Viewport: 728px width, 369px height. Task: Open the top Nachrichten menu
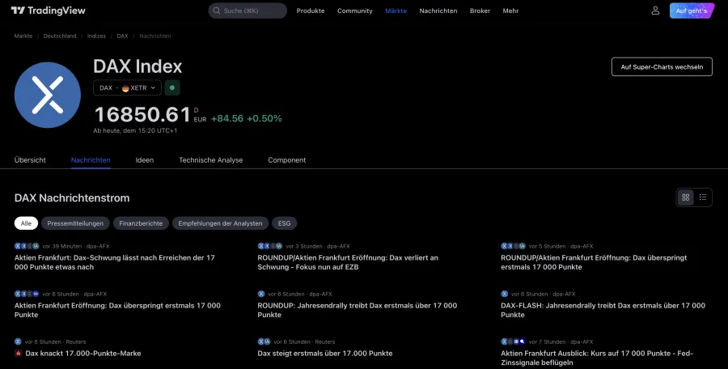pyautogui.click(x=438, y=11)
